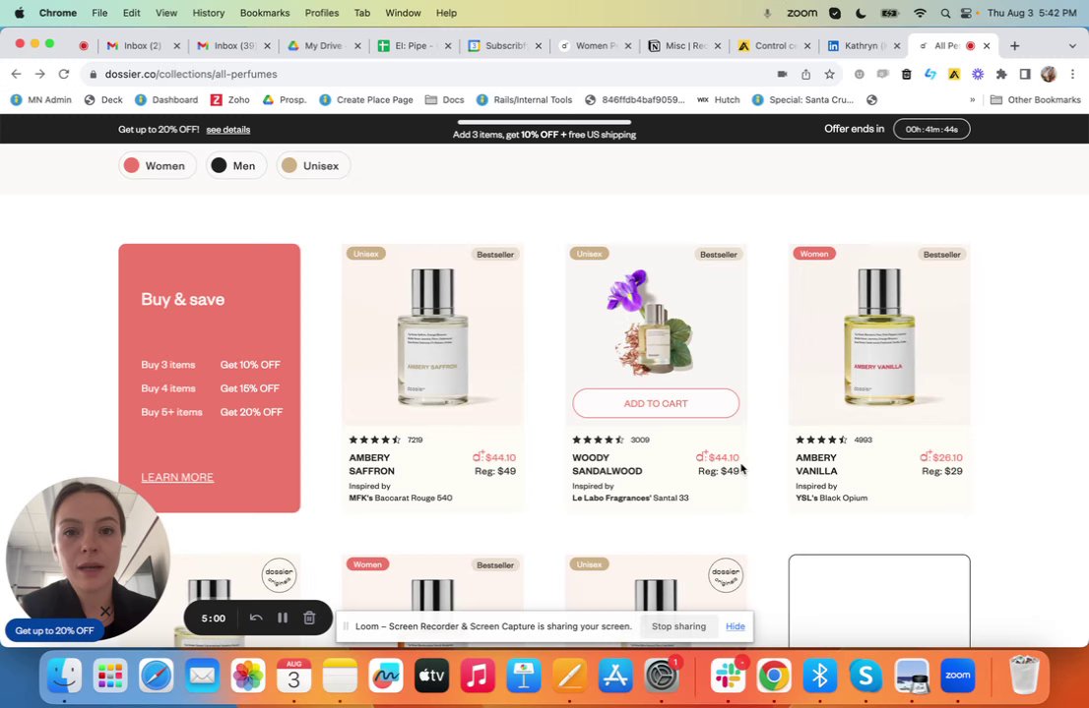Screen dimensions: 1089x708
Task: Open the Dashboard bookmark
Action: (166, 100)
